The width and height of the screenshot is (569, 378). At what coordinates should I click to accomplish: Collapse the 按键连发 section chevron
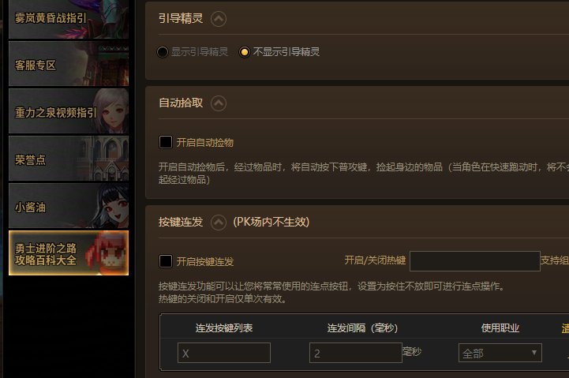(x=219, y=223)
